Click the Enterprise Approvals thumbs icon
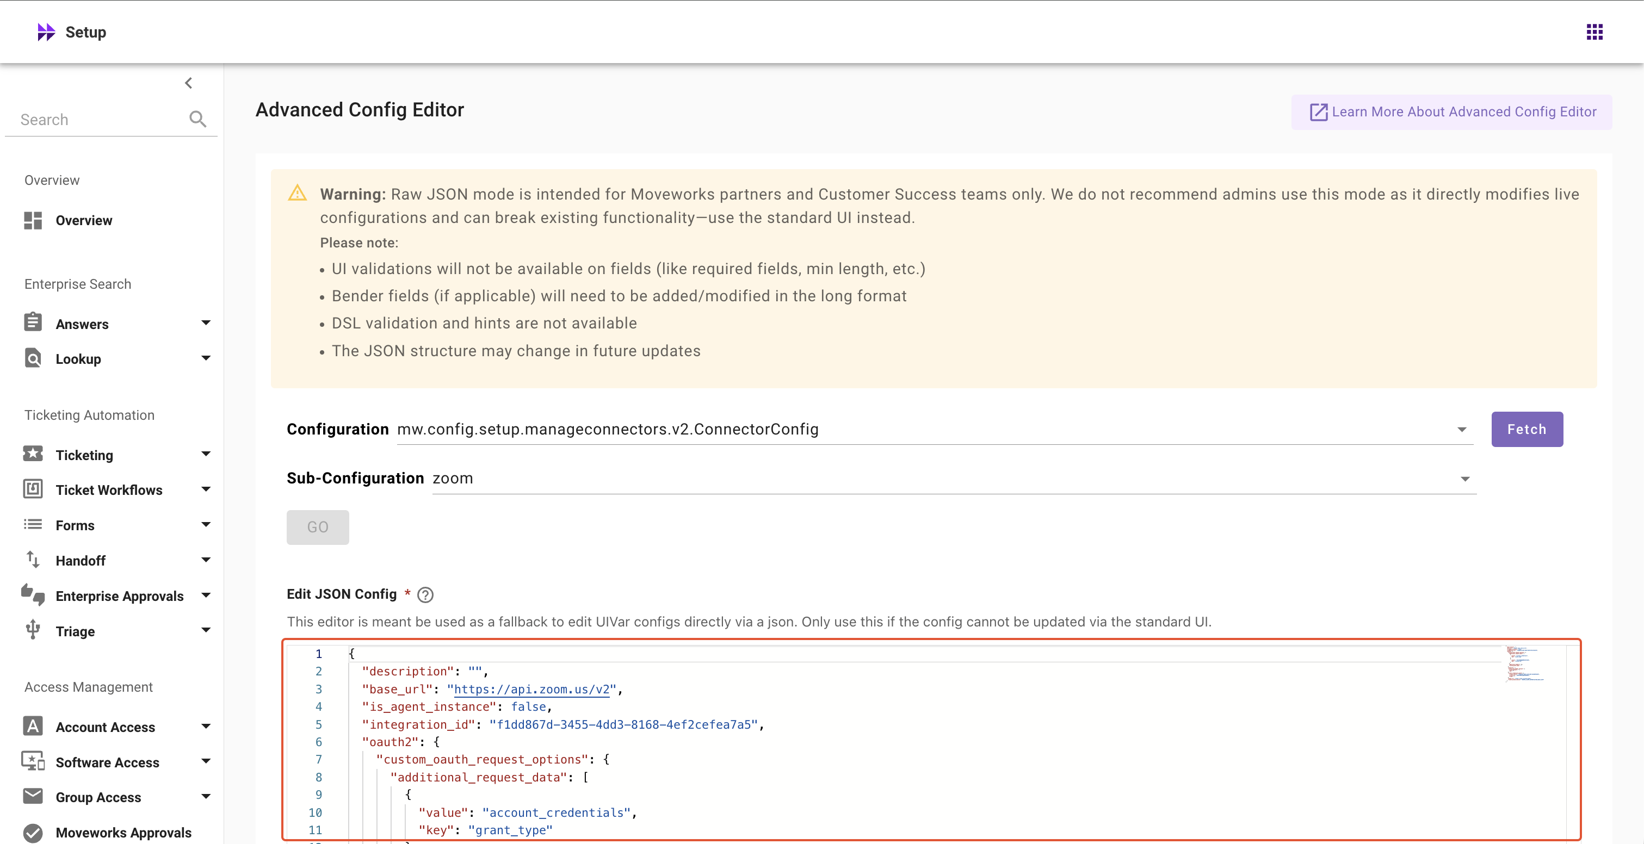1644x844 pixels. point(33,595)
